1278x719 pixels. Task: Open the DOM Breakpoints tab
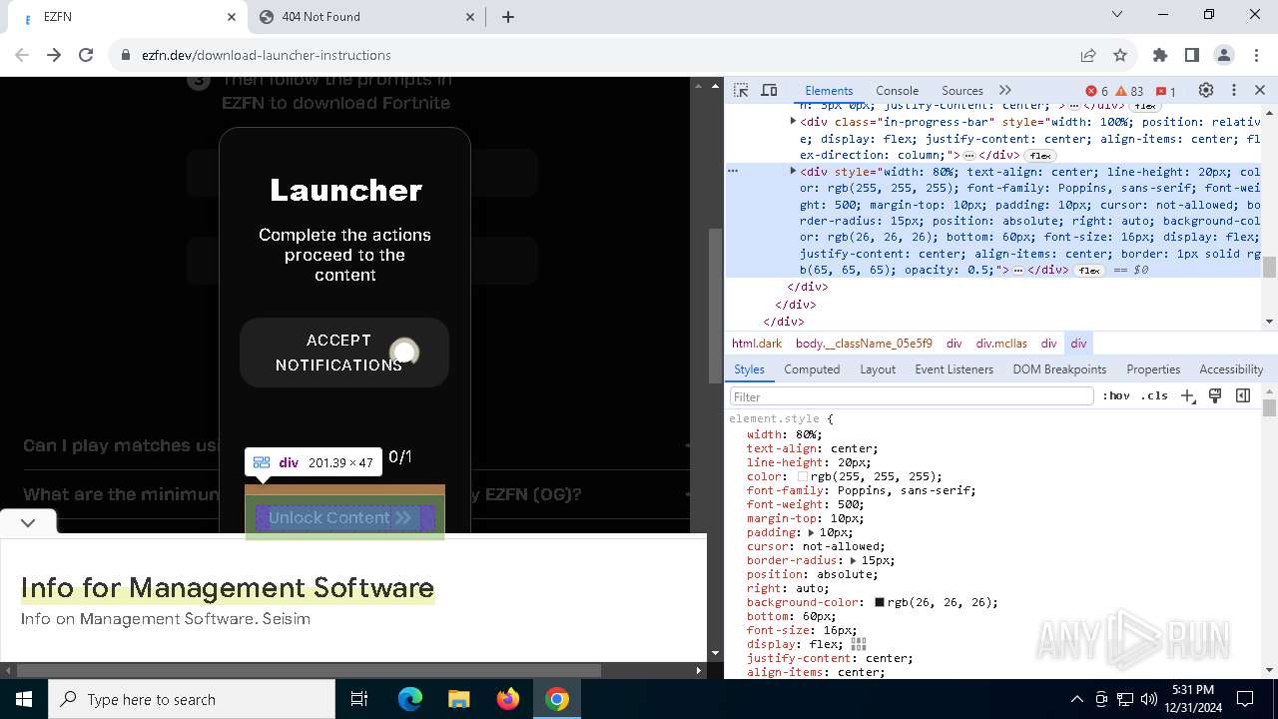point(1059,369)
